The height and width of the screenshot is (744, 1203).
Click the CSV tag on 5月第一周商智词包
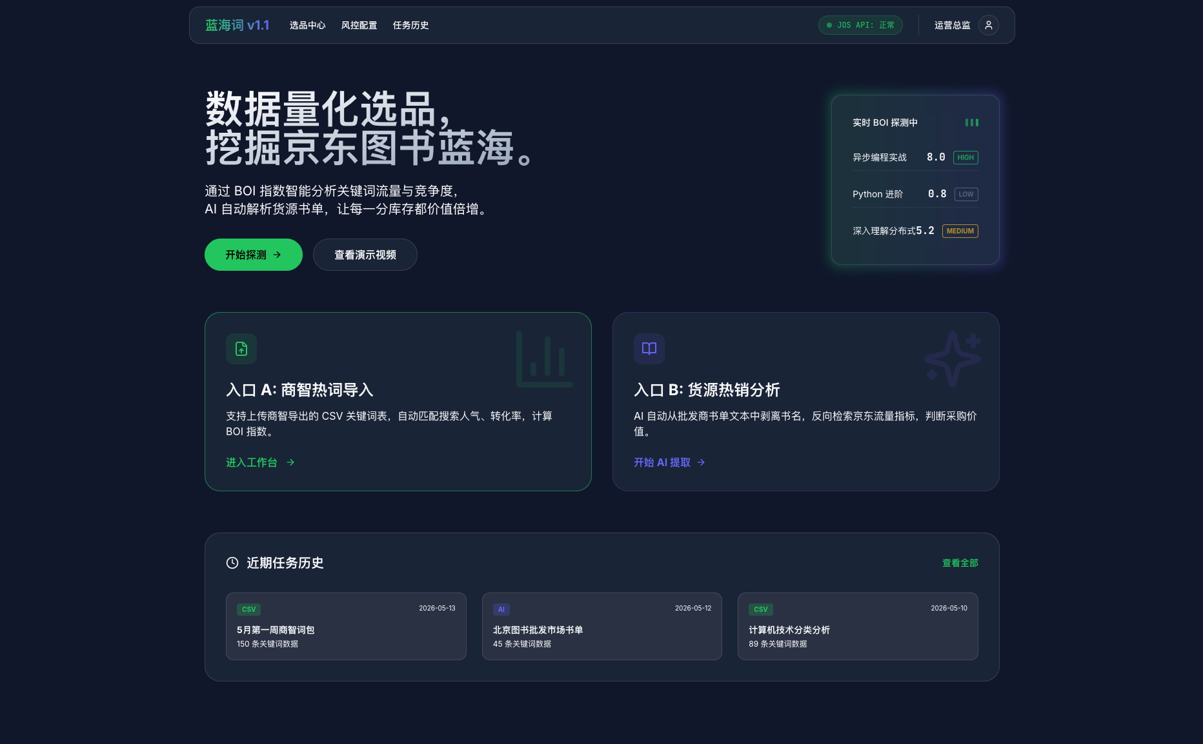click(x=248, y=609)
